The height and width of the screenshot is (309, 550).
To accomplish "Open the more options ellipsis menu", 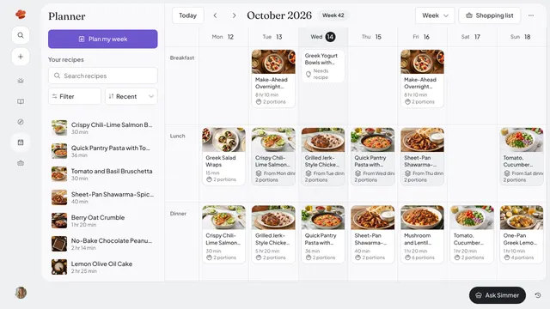I will 531,15.
